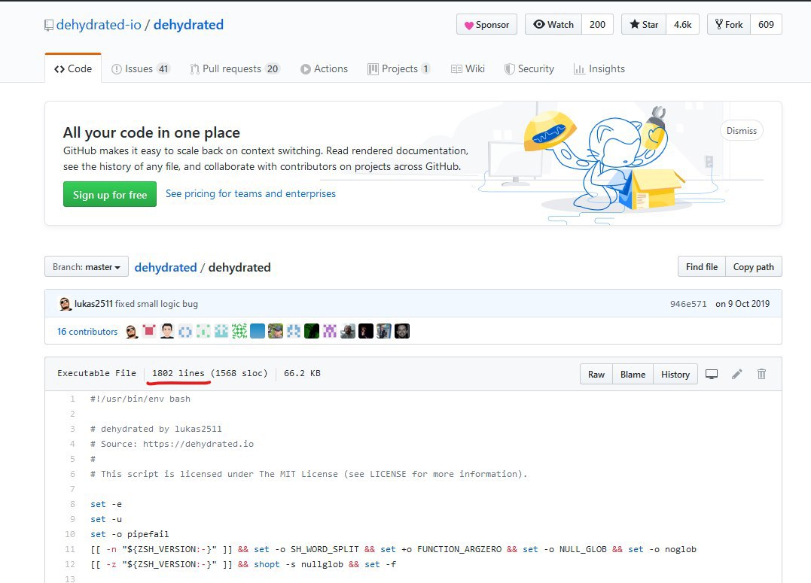Screen dimensions: 811x583
Task: Click the pencil edit file icon
Action: 737,374
